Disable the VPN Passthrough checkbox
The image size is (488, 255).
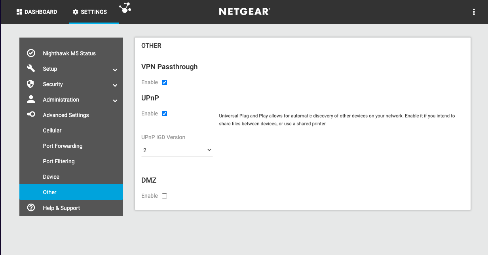(165, 82)
